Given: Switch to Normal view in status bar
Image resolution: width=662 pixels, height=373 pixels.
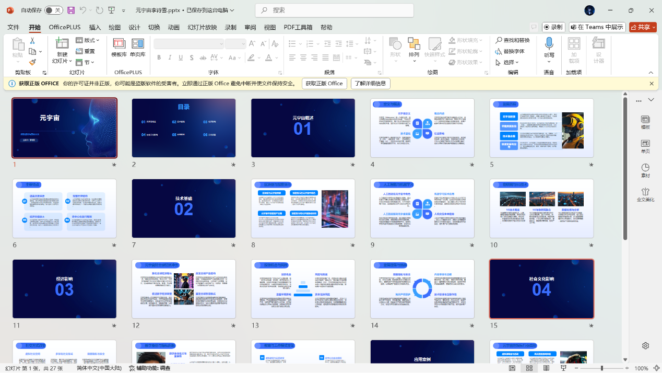Looking at the screenshot, I should (x=512, y=368).
